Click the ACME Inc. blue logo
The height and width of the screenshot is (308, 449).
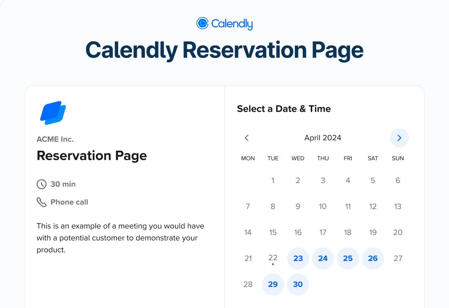[x=53, y=113]
